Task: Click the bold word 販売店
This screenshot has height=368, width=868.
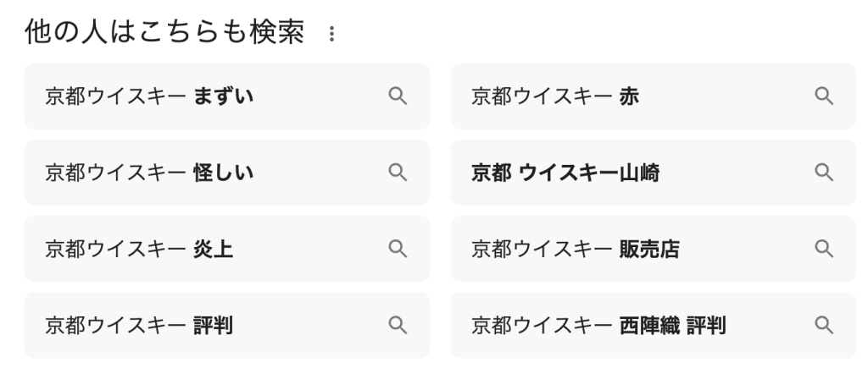Action: [649, 249]
